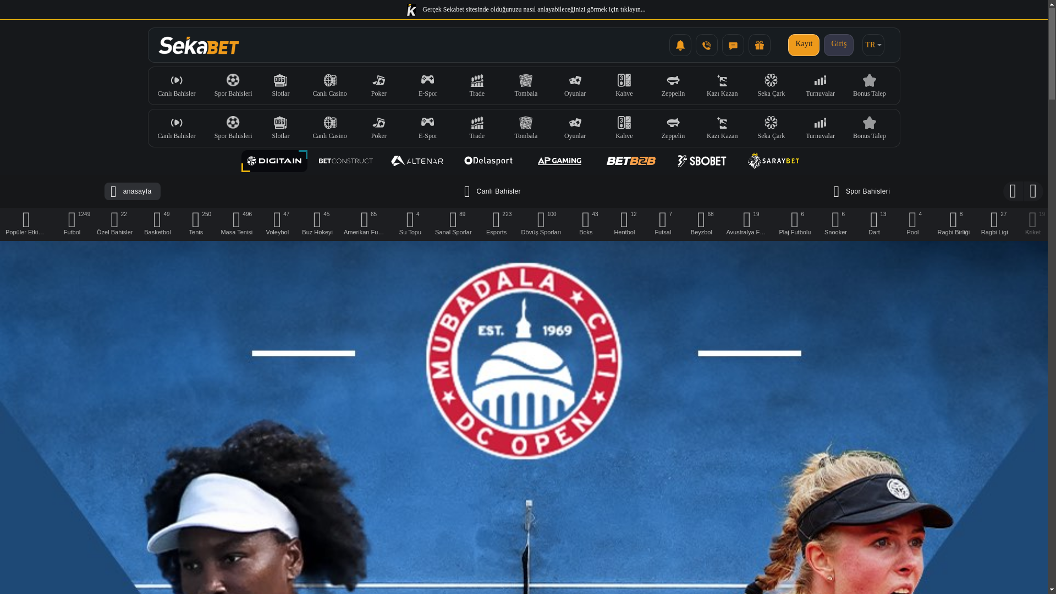The height and width of the screenshot is (594, 1056).
Task: Click Kahve icon in first menu row
Action: 624,80
